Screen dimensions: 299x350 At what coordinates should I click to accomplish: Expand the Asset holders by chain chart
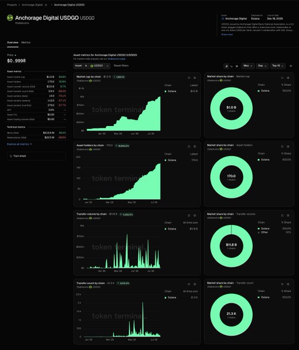click(x=189, y=146)
